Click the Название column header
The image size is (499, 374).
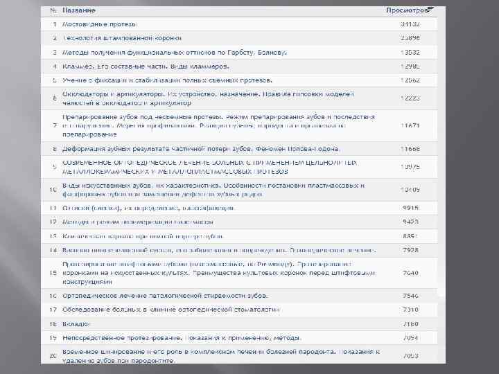tap(79, 10)
